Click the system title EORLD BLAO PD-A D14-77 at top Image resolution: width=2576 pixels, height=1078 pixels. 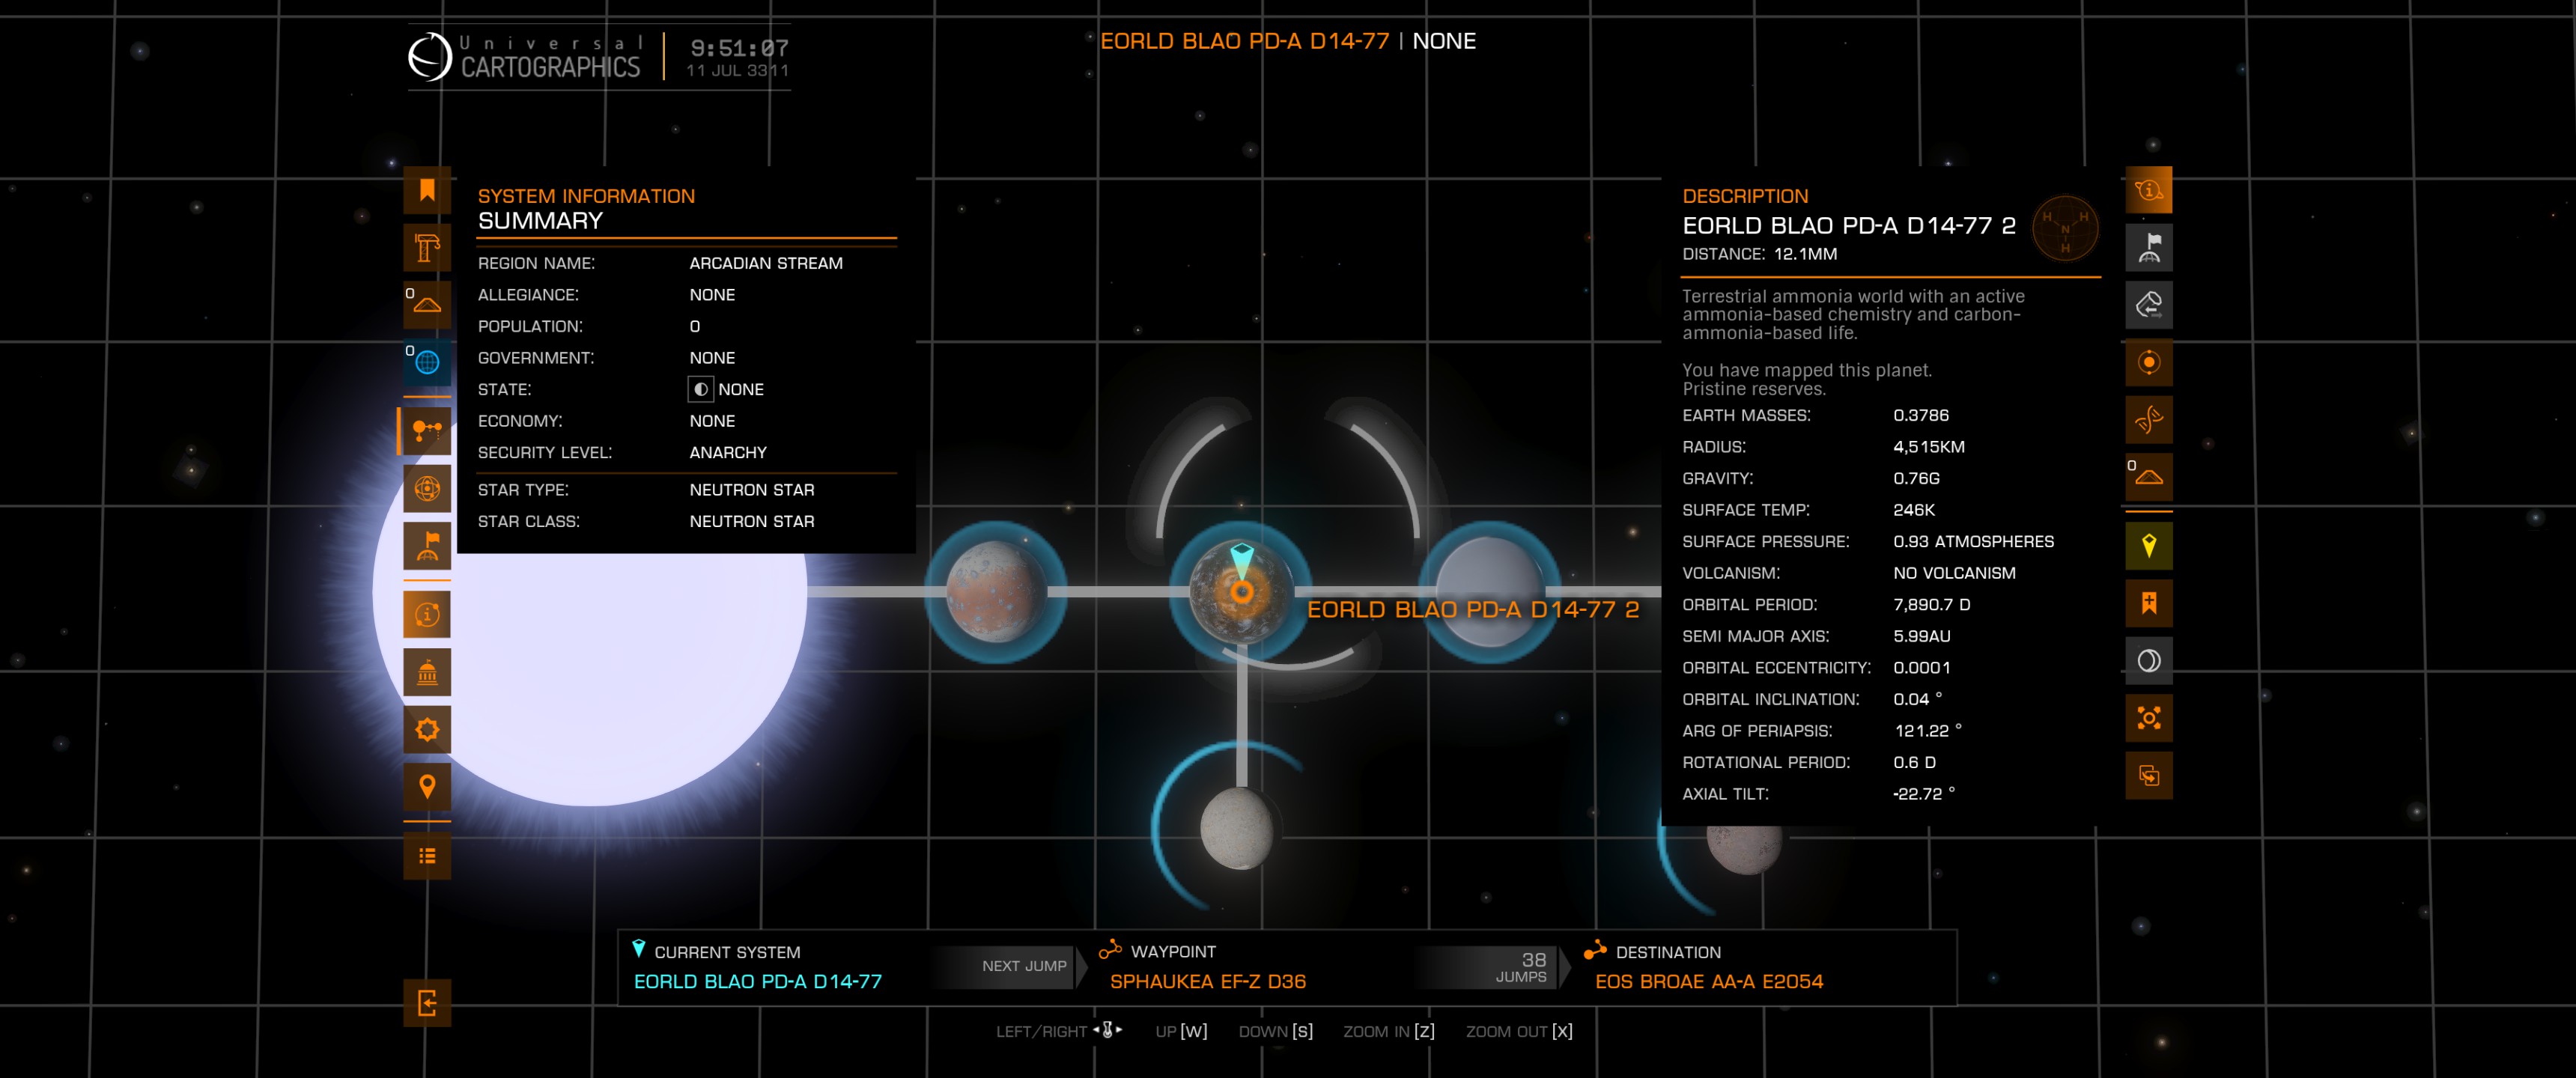point(1244,41)
